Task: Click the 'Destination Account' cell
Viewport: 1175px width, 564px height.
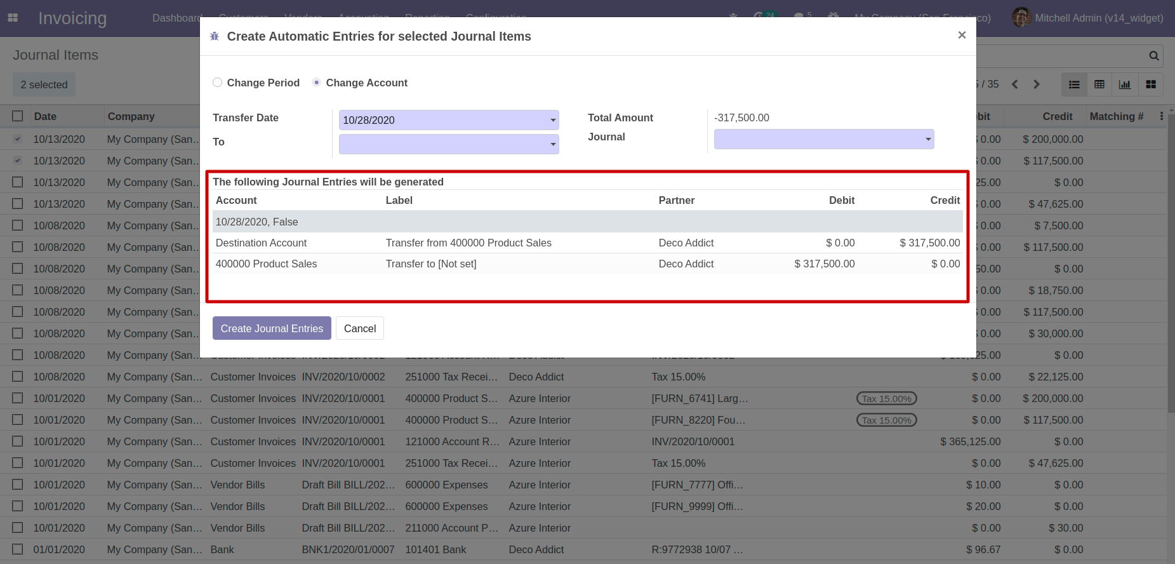Action: [x=261, y=243]
